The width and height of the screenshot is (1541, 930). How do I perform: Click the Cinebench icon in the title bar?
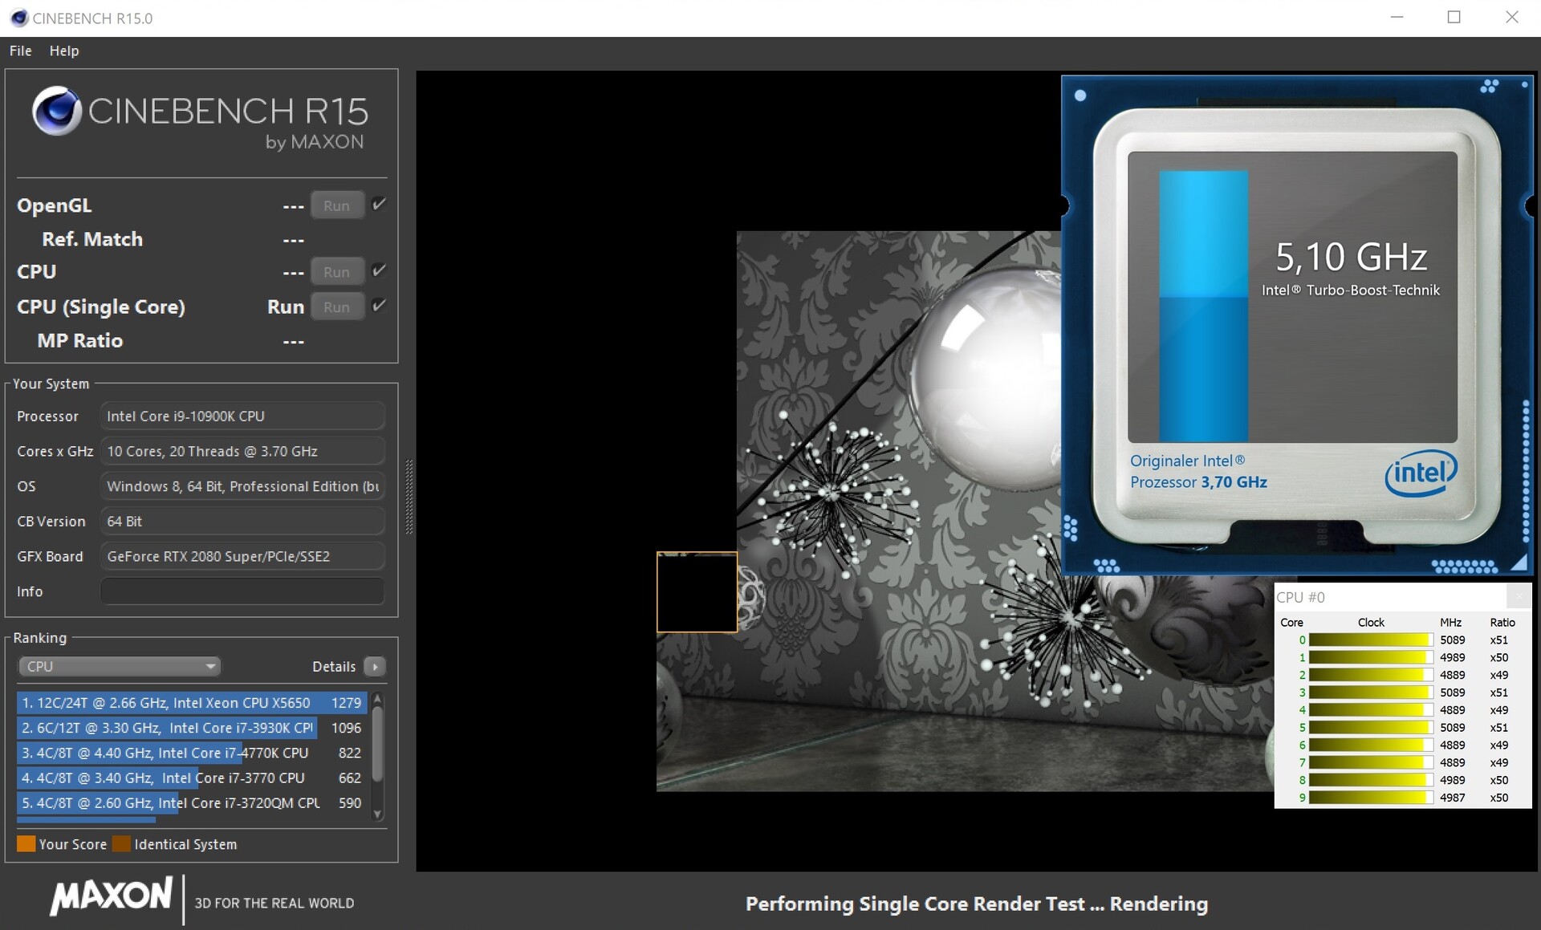coord(18,18)
